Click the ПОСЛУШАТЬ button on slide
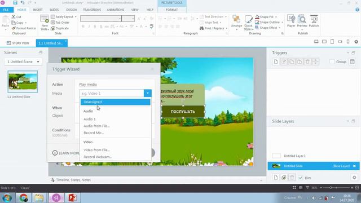 [183, 112]
